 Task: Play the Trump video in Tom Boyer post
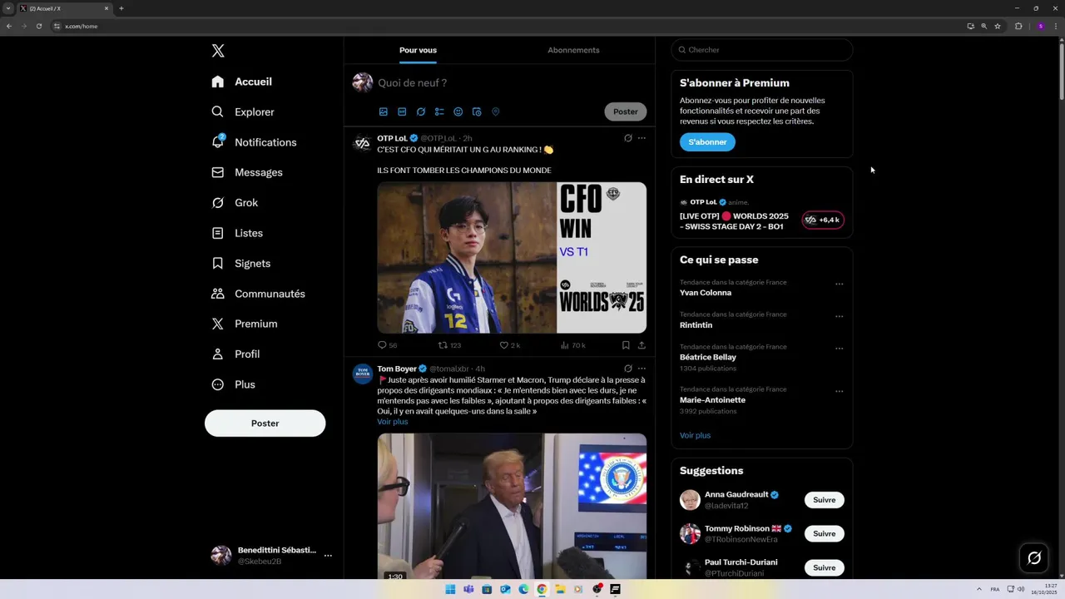tap(512, 506)
